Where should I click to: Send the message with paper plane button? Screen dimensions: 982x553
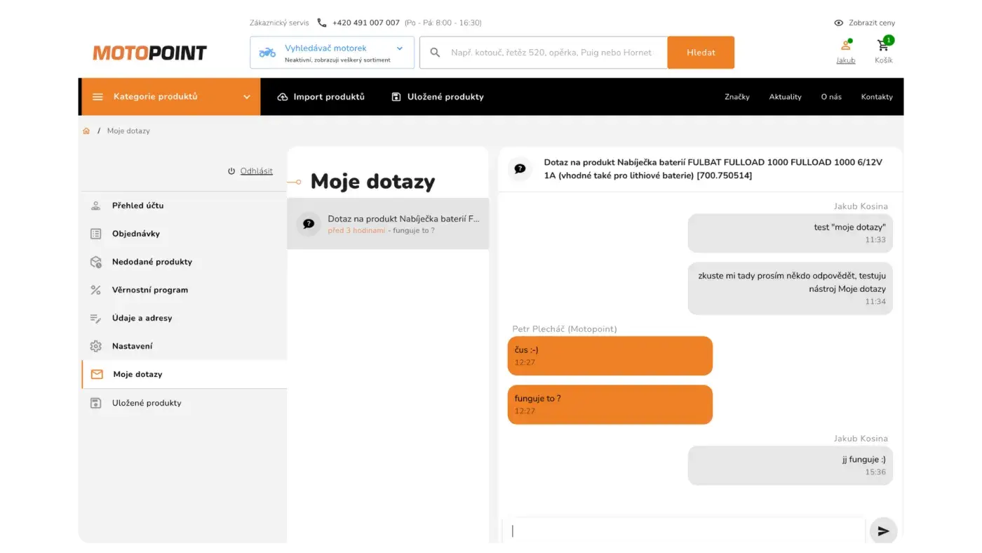pos(883,531)
